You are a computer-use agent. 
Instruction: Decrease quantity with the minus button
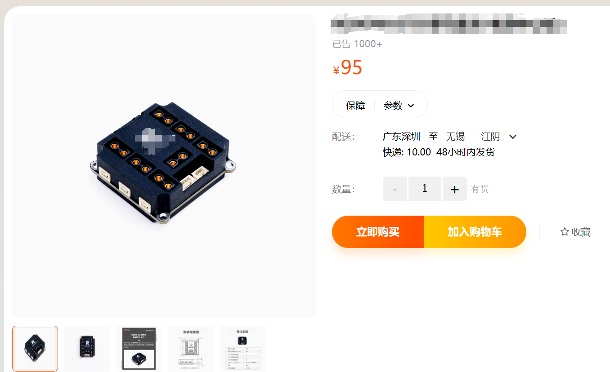click(395, 189)
